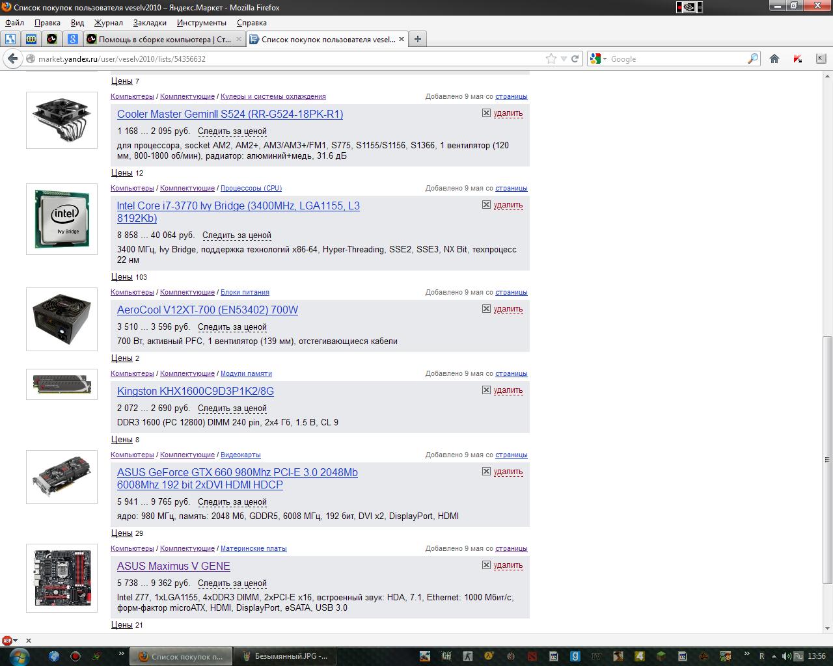Click the delete X box beside Cooler Master

[486, 113]
